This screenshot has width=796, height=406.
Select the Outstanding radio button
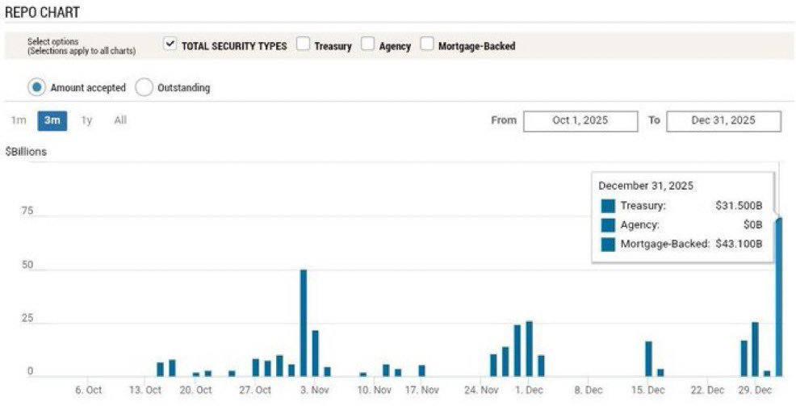tap(145, 87)
